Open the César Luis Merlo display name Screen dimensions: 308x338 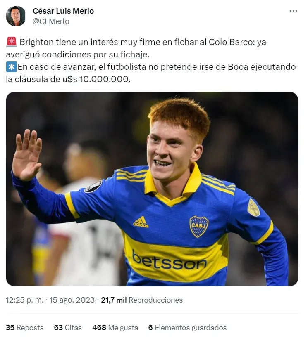click(63, 11)
